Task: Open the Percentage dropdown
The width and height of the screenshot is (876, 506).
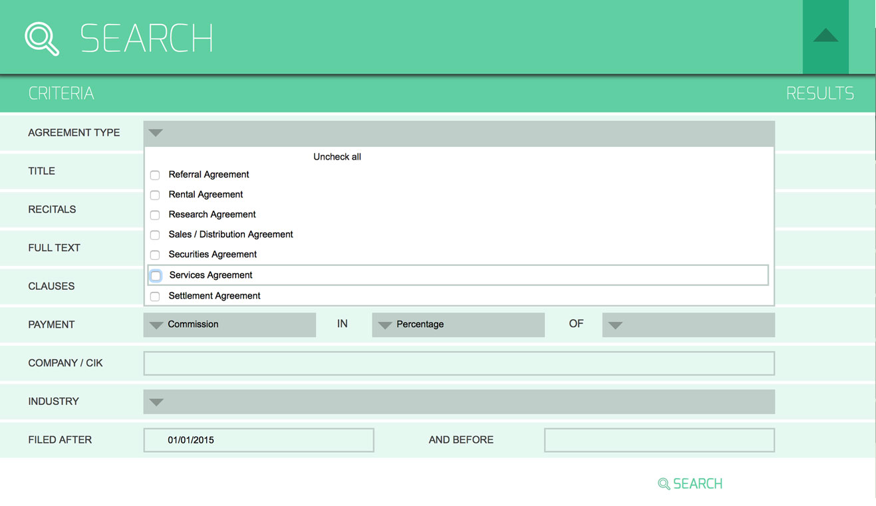Action: click(458, 325)
